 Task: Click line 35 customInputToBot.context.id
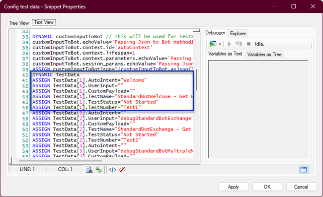pyautogui.click(x=92, y=48)
